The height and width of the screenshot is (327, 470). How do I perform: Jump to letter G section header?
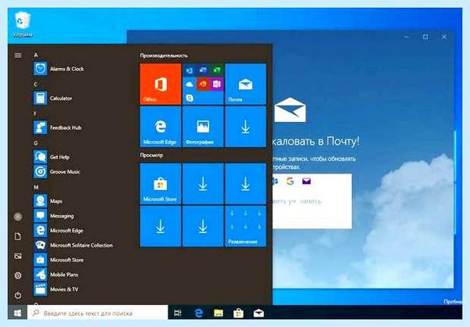(x=36, y=143)
